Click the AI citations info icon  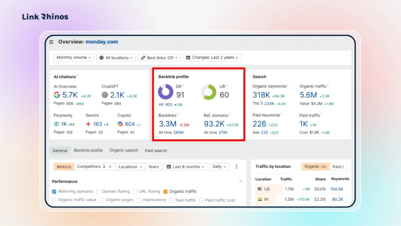78,76
